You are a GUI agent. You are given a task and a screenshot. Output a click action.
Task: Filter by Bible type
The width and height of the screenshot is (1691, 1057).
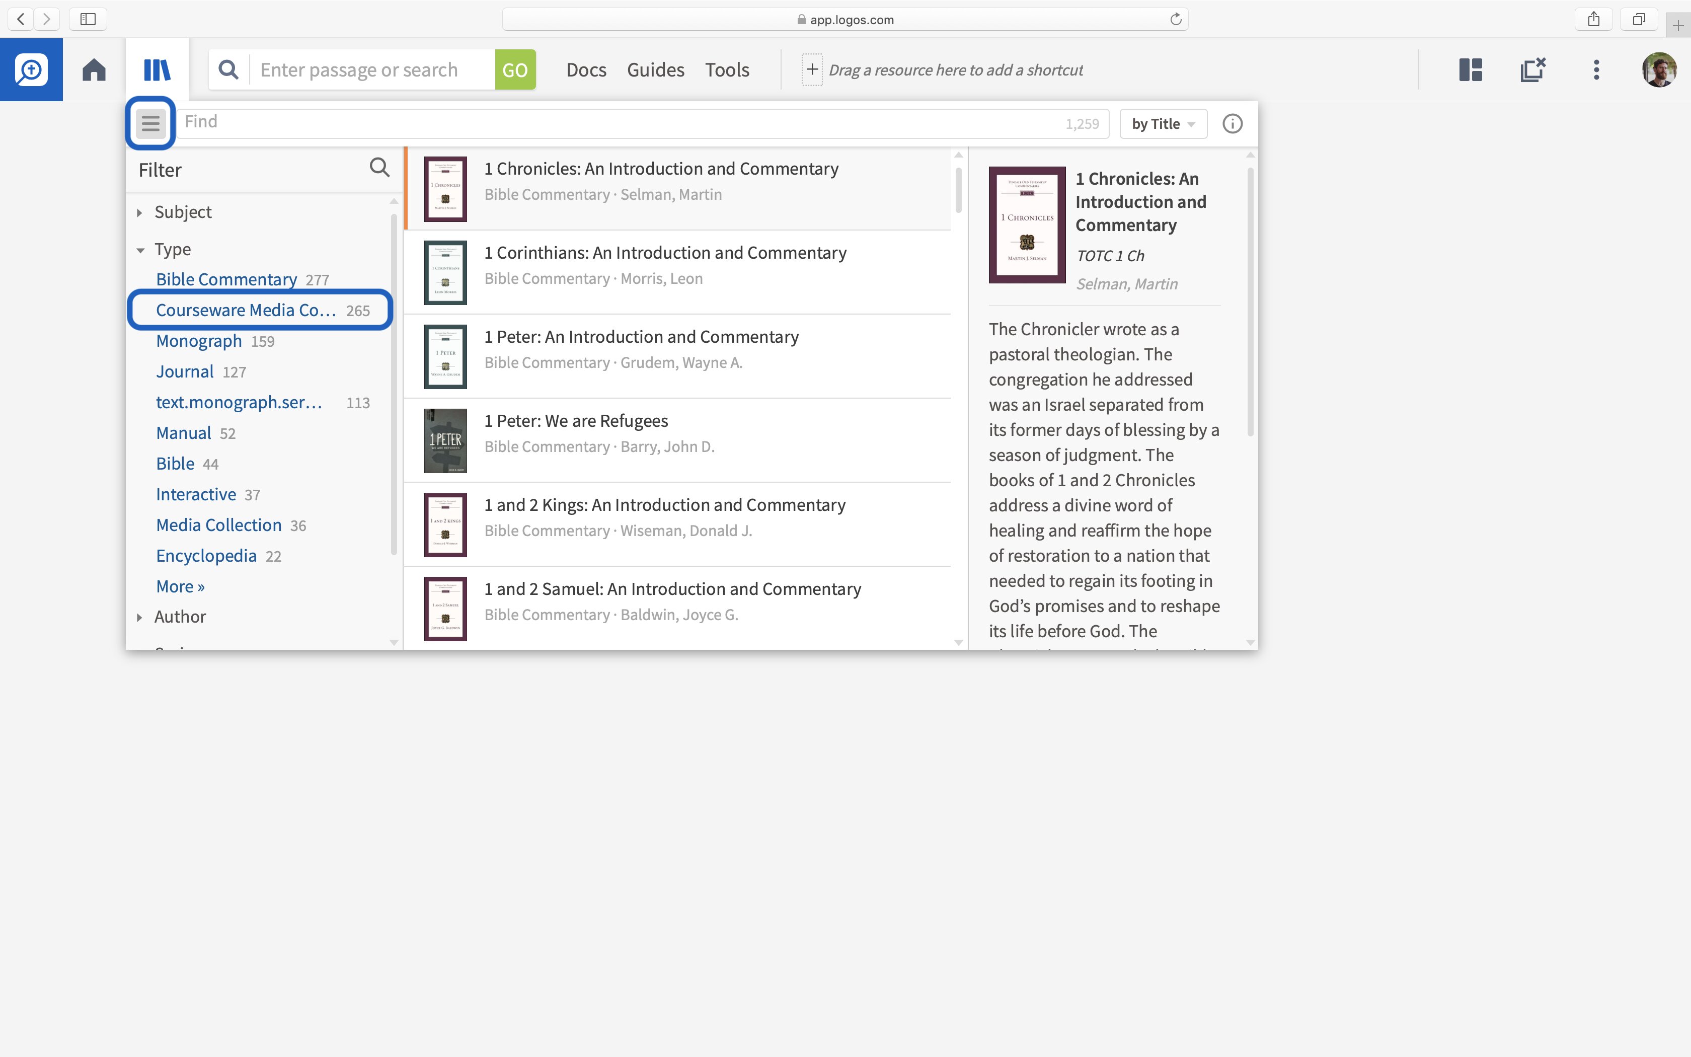[x=175, y=464]
